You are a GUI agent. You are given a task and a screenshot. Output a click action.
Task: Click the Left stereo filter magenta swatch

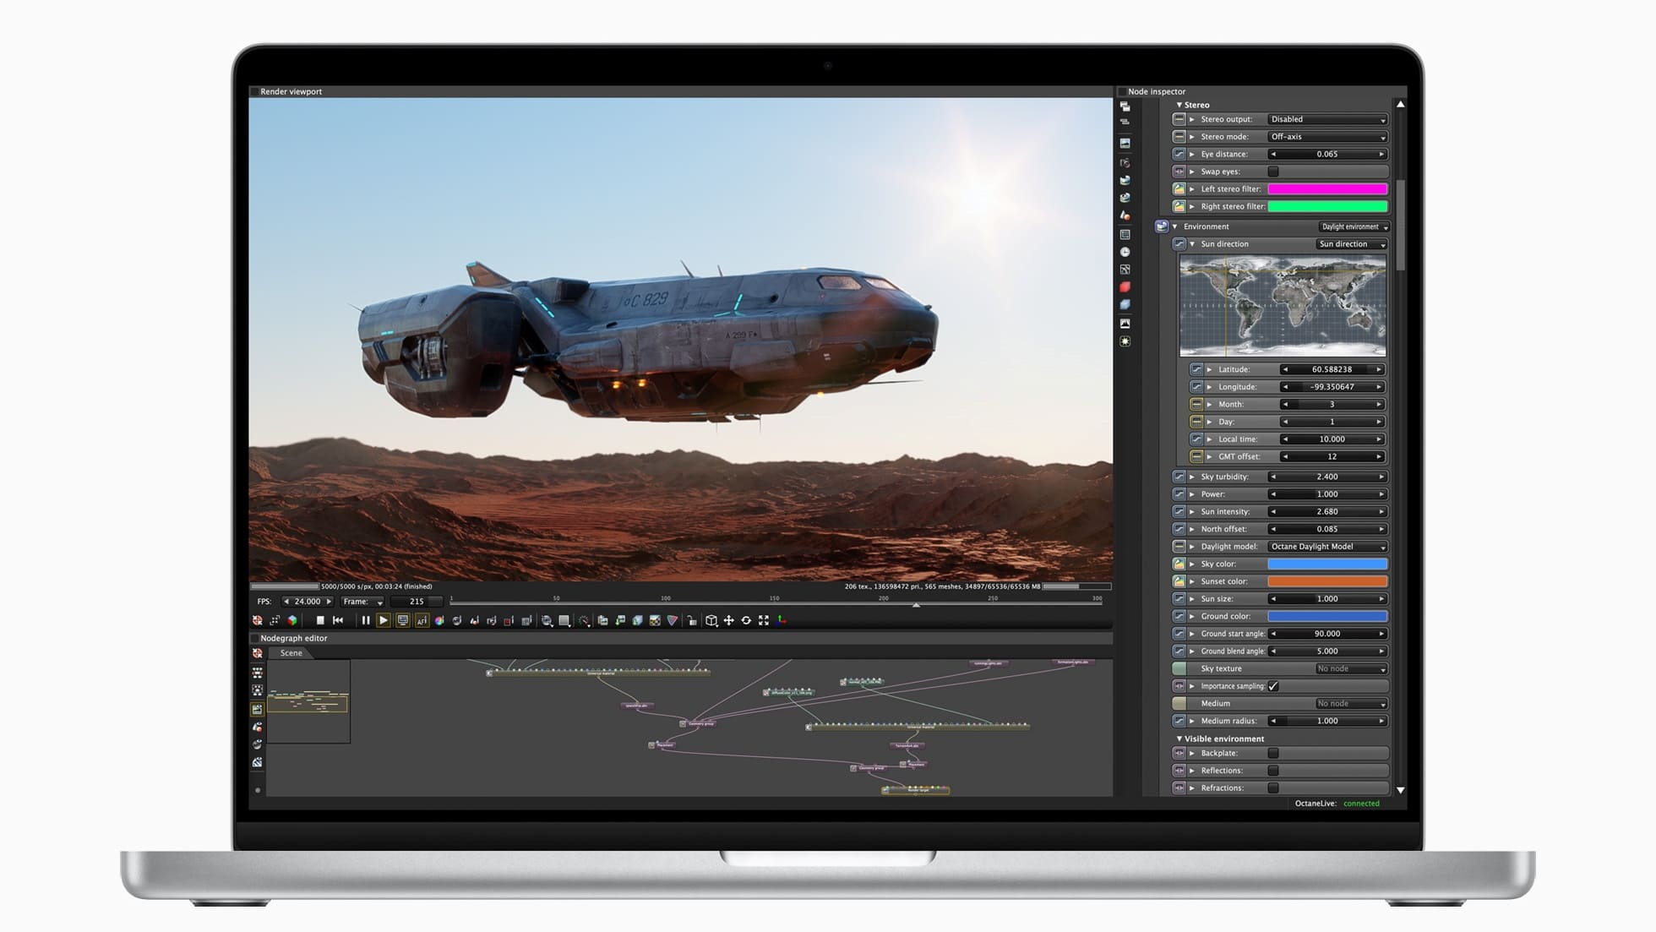pos(1326,189)
